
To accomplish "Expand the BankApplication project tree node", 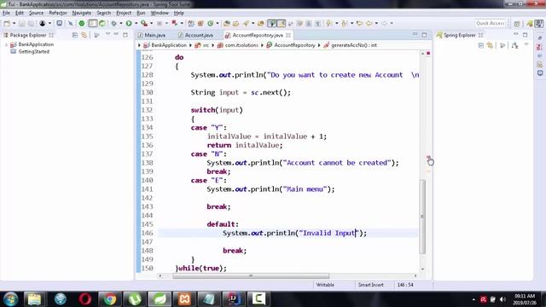I will (x=6, y=44).
